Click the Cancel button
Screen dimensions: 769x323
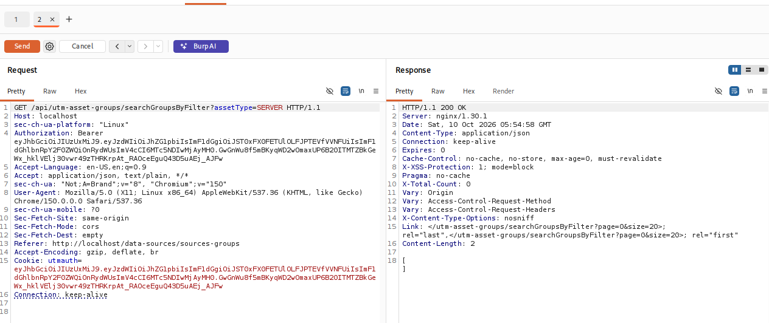tap(83, 46)
